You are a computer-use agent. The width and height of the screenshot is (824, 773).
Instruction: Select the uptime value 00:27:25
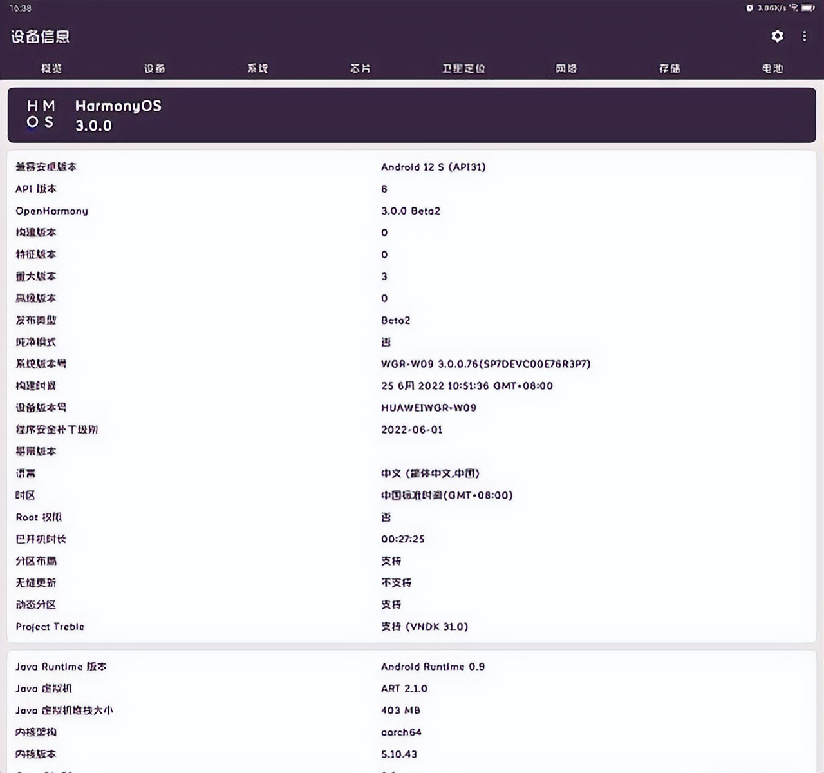402,539
